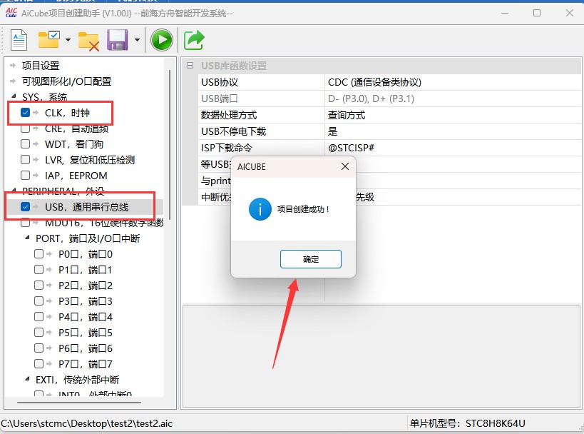This screenshot has width=584, height=434.
Task: Check the P2口 端口2 checkbox
Action: point(39,286)
